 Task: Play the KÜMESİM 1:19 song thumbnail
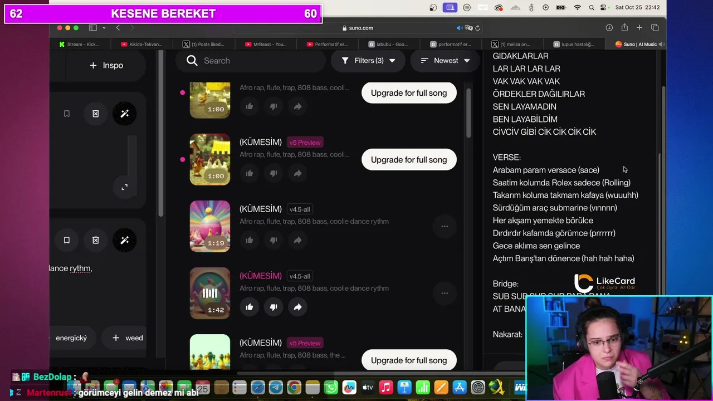[x=210, y=226]
